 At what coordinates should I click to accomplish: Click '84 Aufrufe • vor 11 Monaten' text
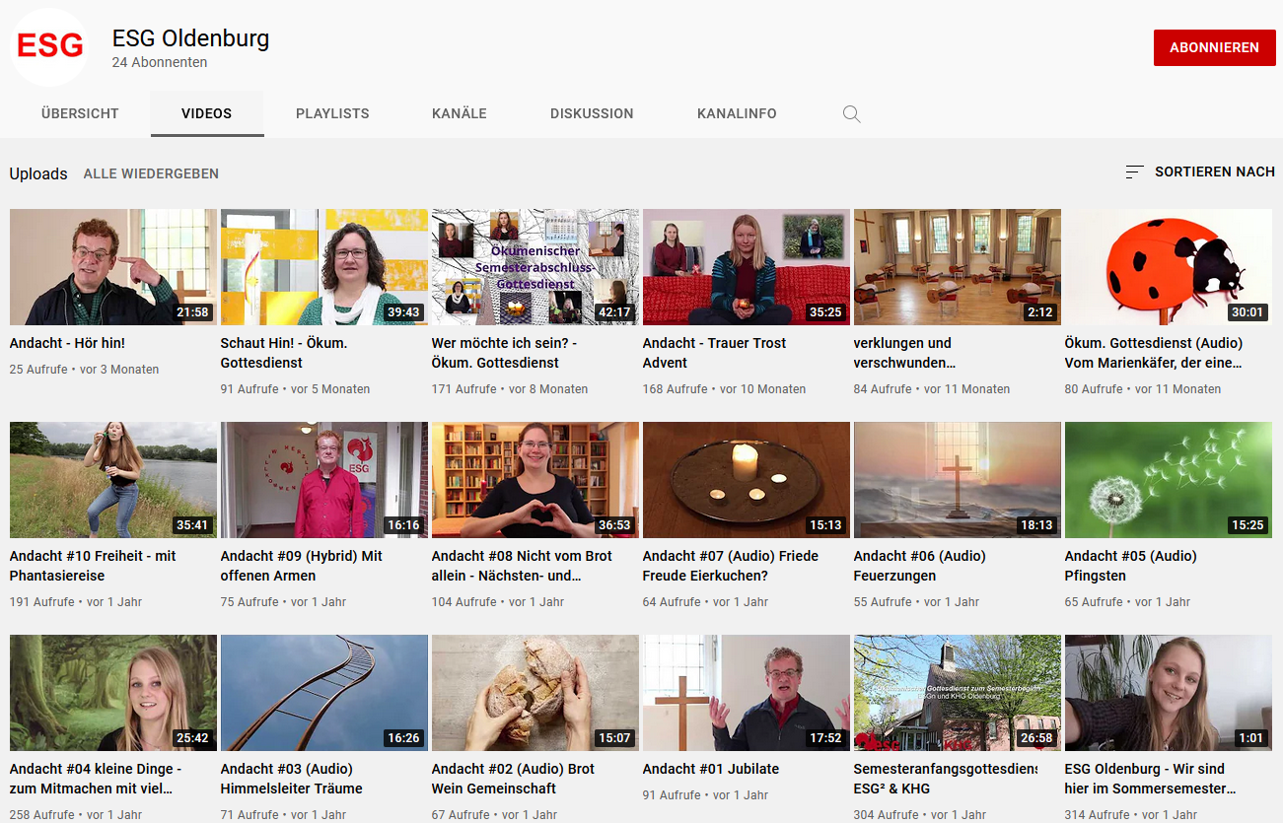coord(932,389)
